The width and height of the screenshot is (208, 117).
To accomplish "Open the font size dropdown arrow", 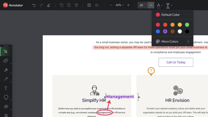I will pos(151,5).
